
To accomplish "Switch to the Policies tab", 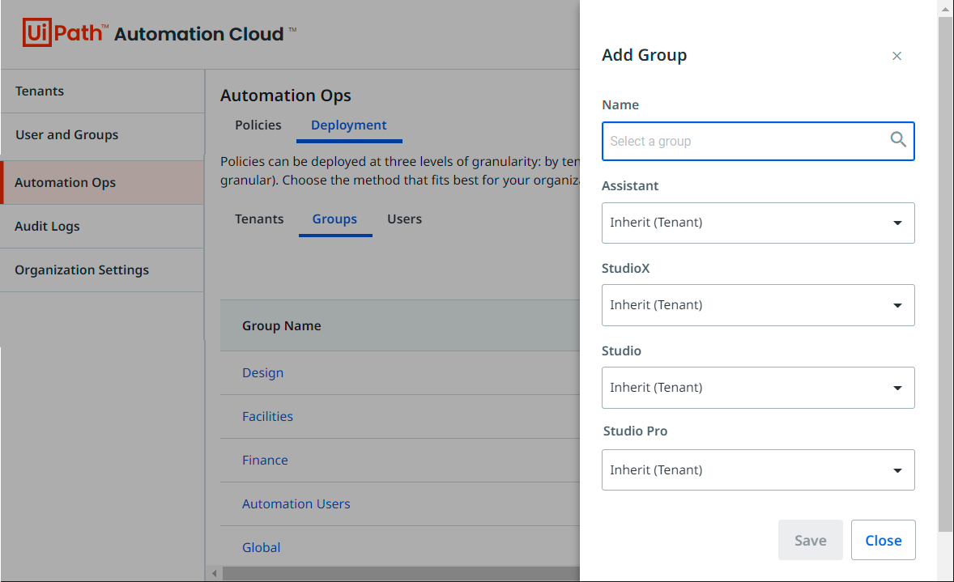I will [x=258, y=125].
